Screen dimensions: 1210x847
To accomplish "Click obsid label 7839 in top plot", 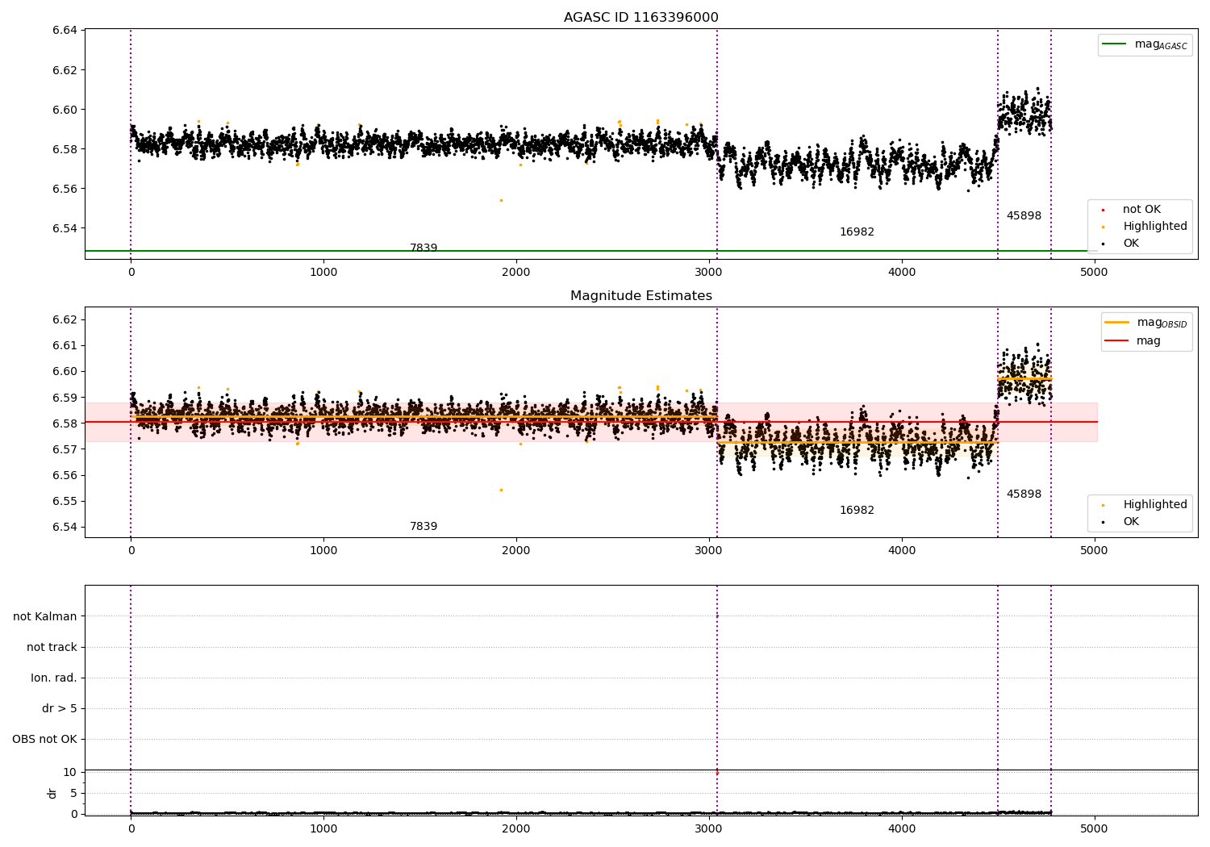I will point(423,248).
